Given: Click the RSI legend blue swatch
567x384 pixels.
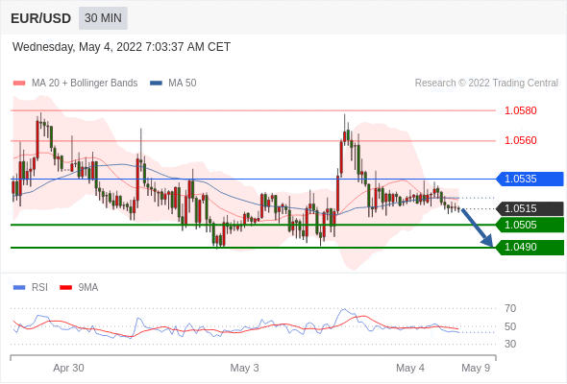Looking at the screenshot, I should coord(19,288).
